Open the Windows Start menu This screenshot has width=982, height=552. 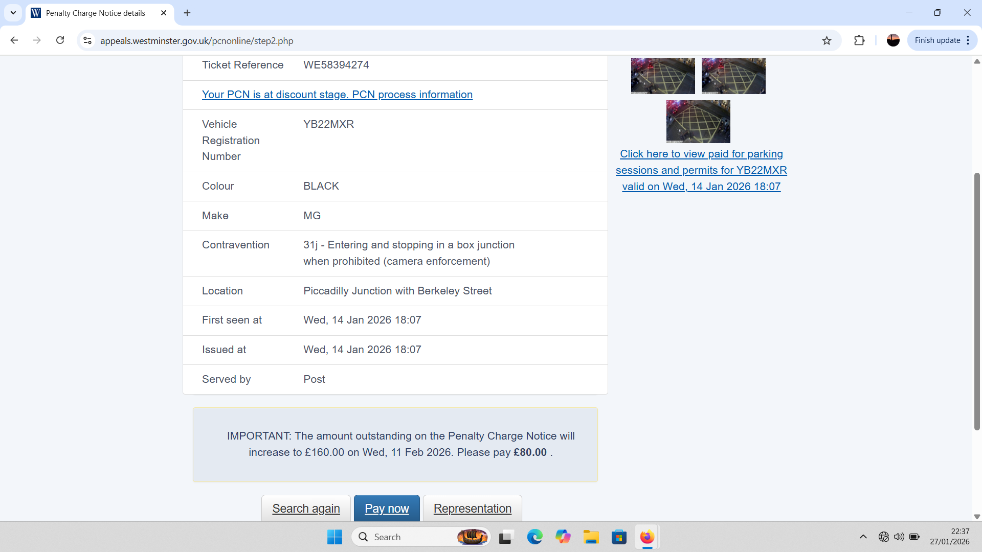coord(334,537)
